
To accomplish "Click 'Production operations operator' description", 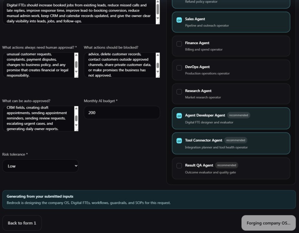I will 207,73.
